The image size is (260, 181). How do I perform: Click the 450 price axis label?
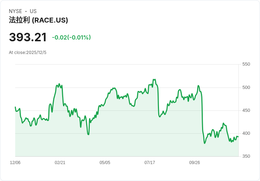pos(246,110)
